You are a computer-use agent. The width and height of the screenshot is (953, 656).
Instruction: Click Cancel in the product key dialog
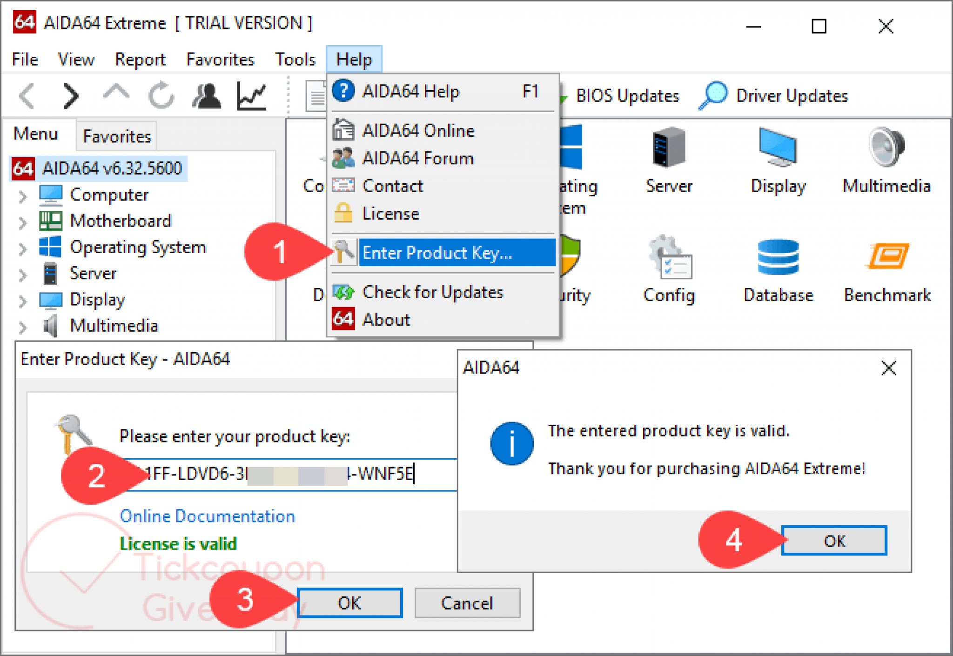tap(467, 603)
